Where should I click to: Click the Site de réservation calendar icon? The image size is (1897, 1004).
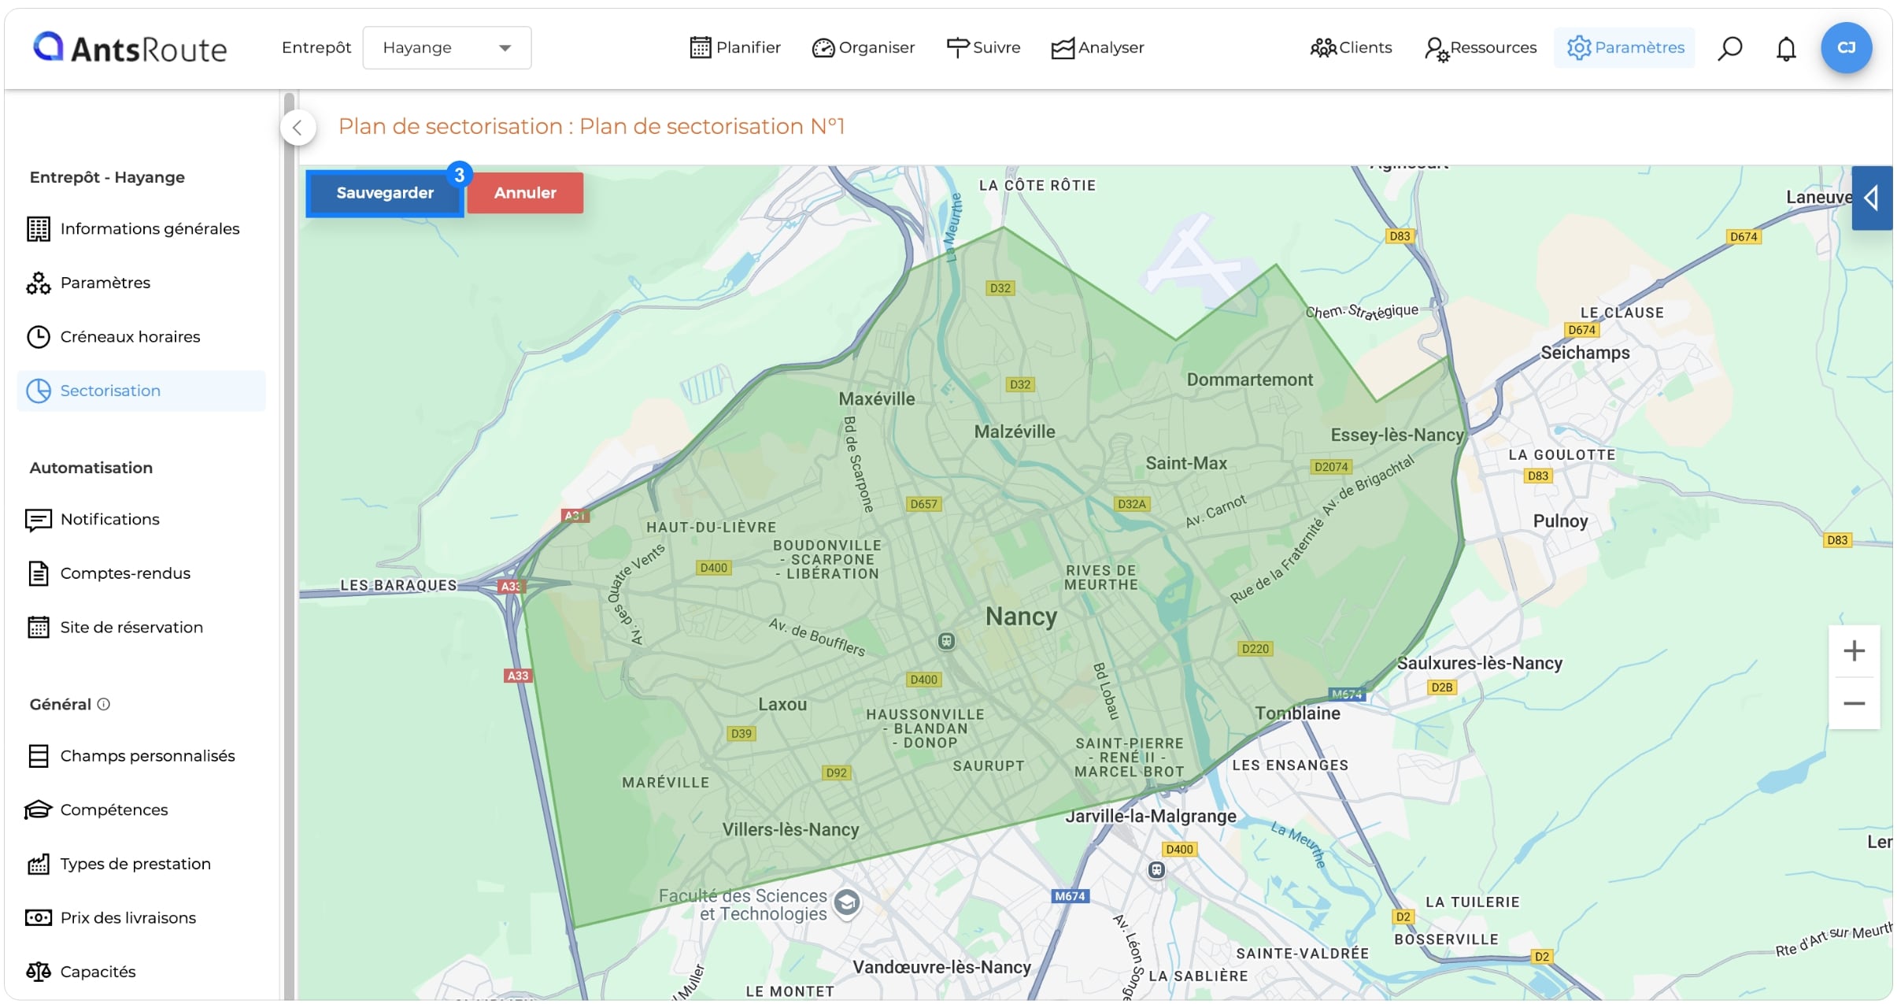(38, 628)
